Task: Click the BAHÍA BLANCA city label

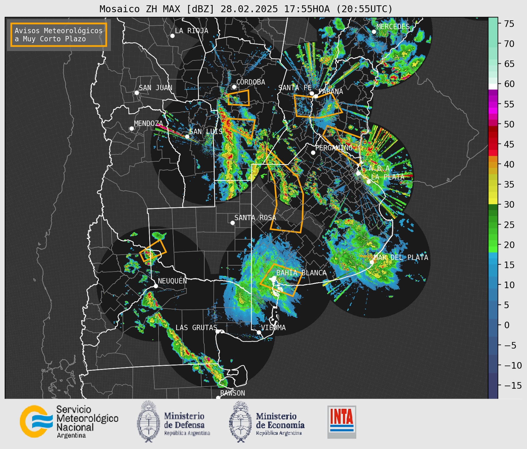Action: (x=301, y=273)
